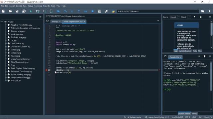Image resolution: width=213 pixels, height=119 pixels.
Task: Collapse the Project1 folder in the tree
Action: click(x=2, y=22)
